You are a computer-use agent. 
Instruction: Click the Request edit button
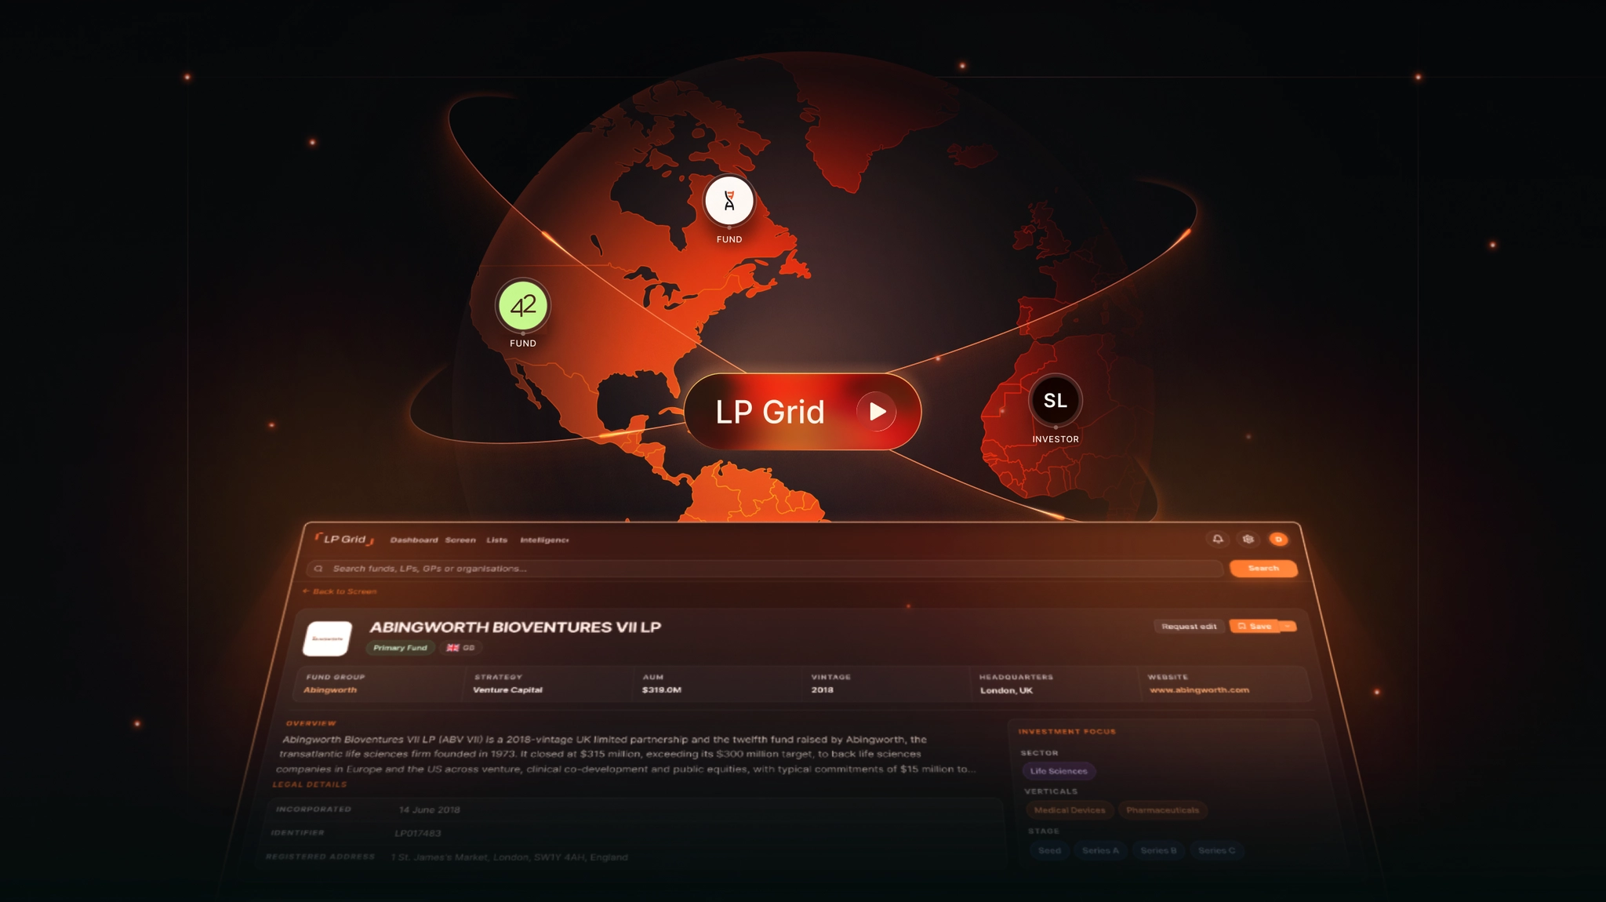coord(1189,626)
